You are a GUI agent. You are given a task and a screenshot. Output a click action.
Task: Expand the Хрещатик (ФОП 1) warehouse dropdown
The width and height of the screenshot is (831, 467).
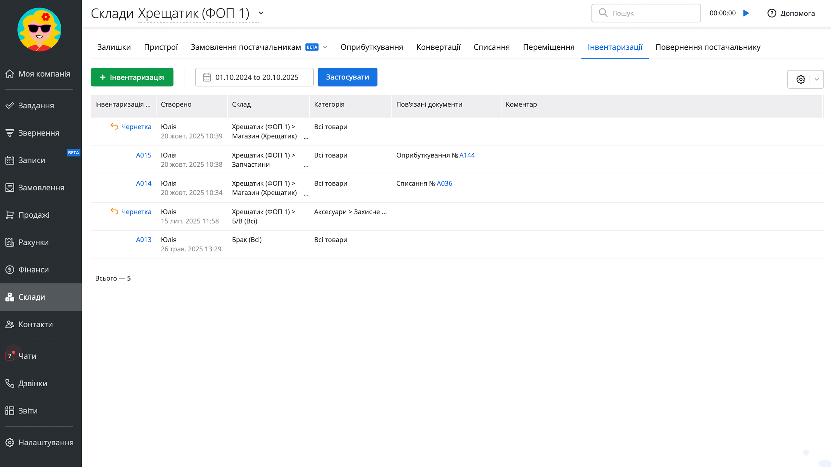(261, 13)
